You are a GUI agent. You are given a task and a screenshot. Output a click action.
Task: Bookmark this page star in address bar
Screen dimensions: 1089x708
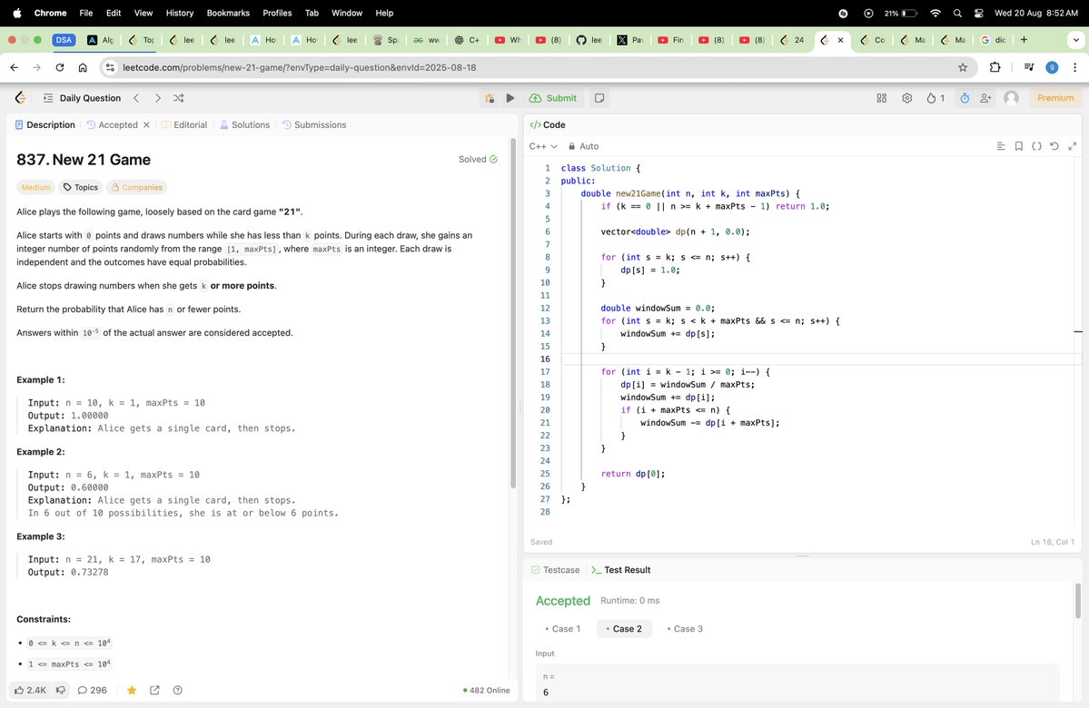click(x=963, y=67)
